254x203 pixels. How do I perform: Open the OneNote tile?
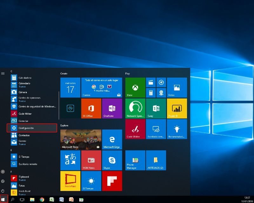pos(112,108)
